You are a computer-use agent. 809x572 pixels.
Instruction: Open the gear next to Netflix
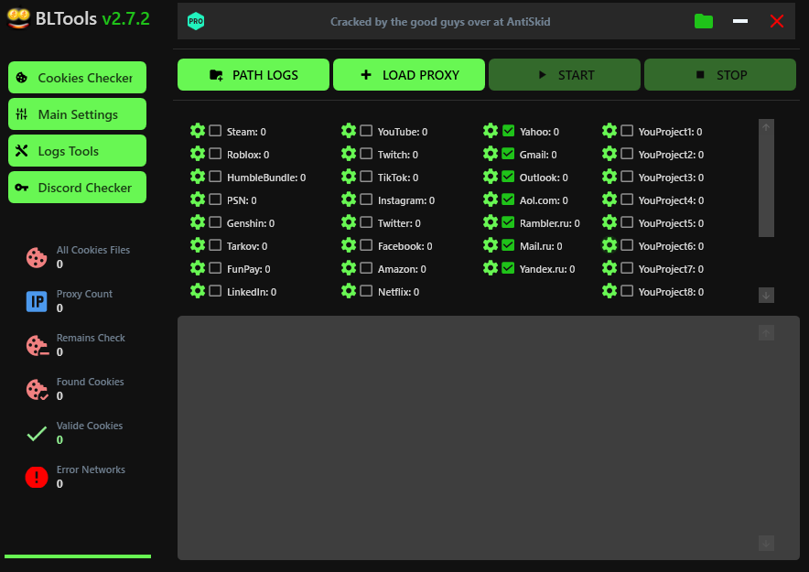point(349,291)
